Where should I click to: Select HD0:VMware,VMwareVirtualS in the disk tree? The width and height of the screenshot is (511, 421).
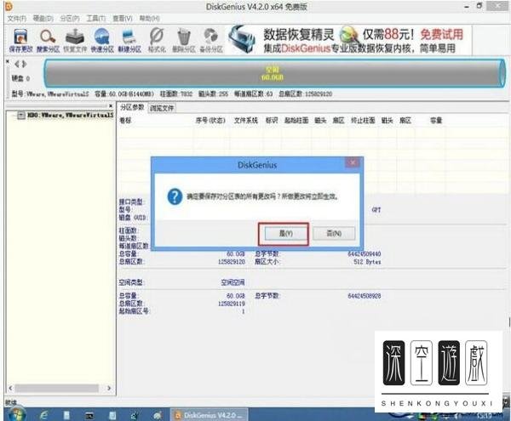(x=71, y=115)
